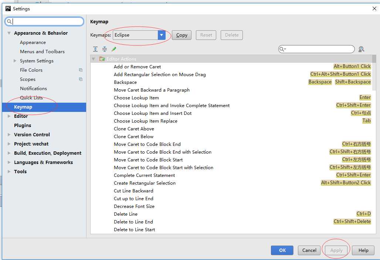
Task: Select Choose Lookup Item and Insert Dot
Action: (x=153, y=113)
